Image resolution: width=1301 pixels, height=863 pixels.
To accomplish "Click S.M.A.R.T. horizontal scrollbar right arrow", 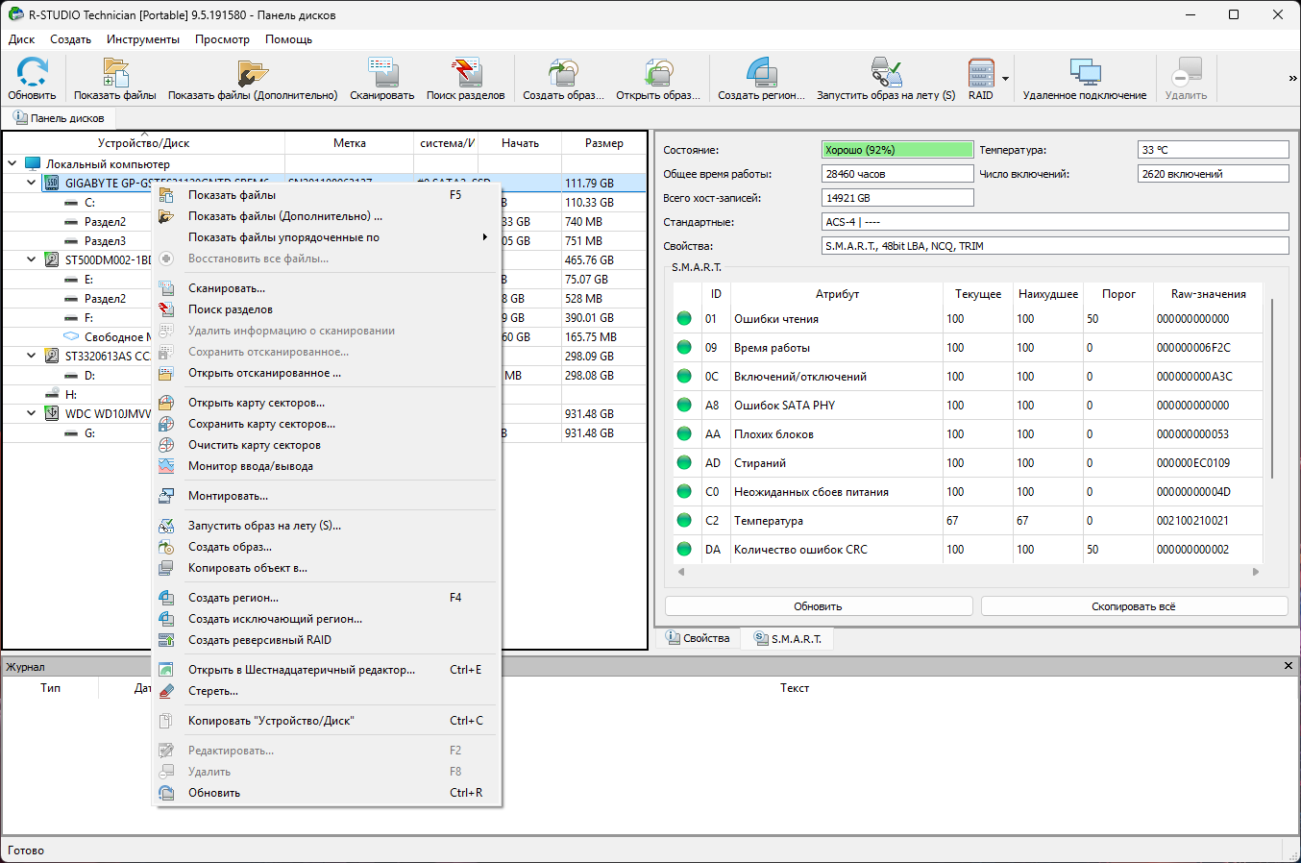I will click(x=1256, y=572).
